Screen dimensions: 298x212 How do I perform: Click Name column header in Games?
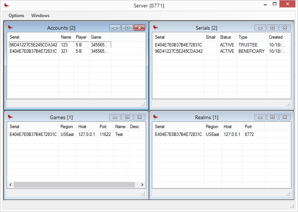(x=120, y=127)
